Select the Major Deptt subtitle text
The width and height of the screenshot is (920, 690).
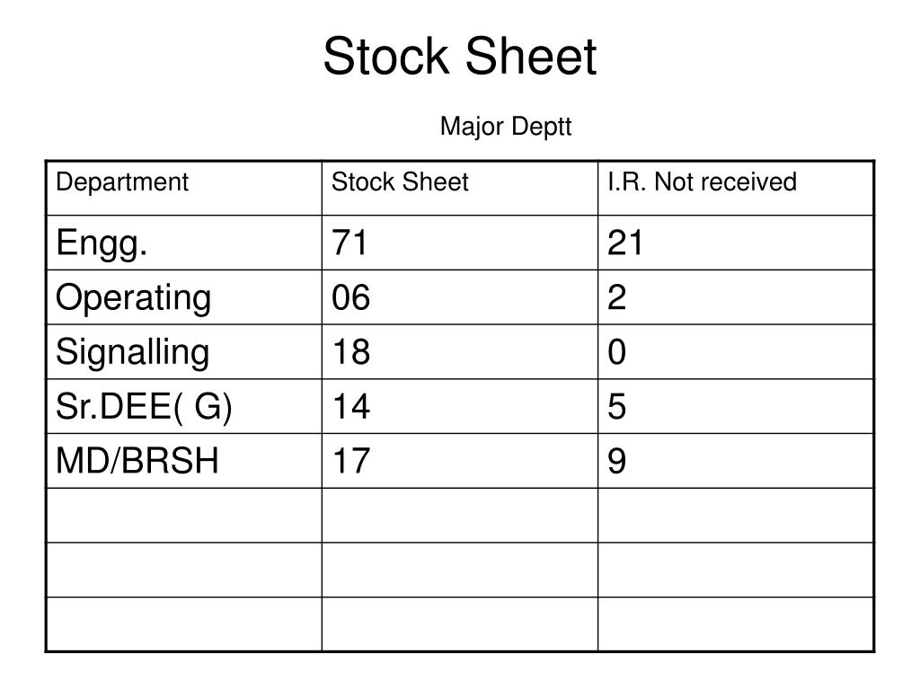point(506,126)
